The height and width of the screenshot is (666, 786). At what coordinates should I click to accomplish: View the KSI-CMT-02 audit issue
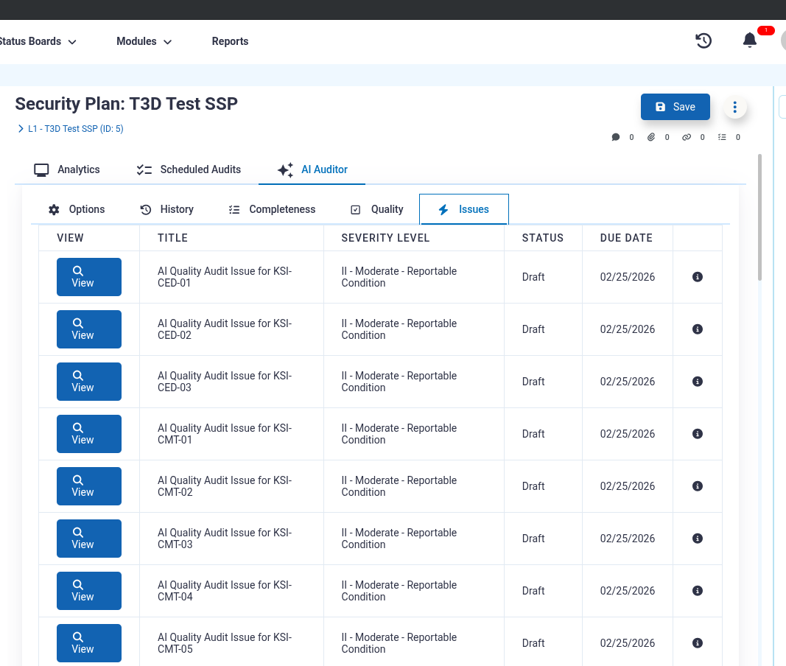[x=89, y=486]
